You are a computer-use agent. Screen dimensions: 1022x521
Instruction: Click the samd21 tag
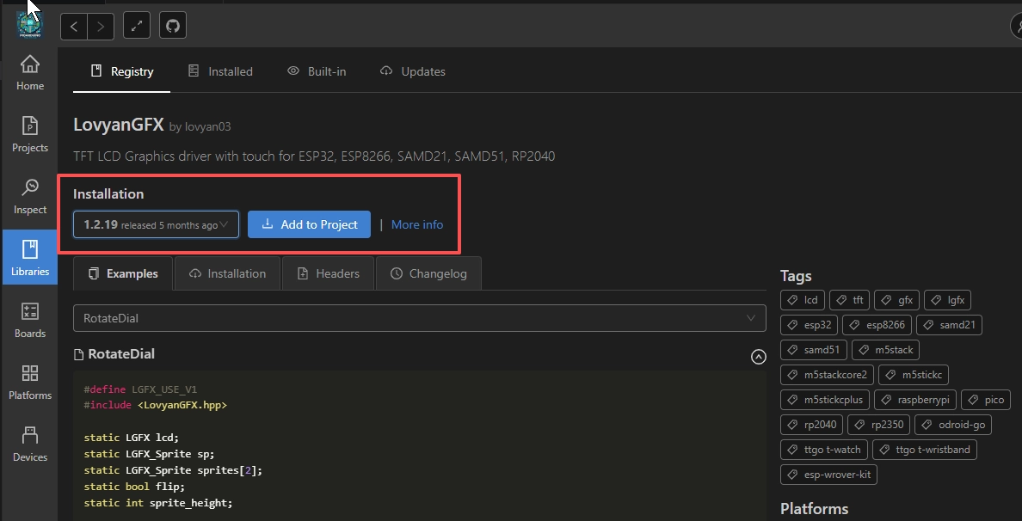click(949, 325)
